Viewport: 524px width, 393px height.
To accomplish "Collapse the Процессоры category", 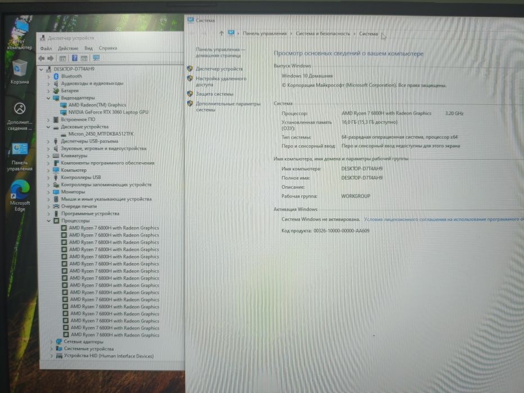I will pos(49,221).
